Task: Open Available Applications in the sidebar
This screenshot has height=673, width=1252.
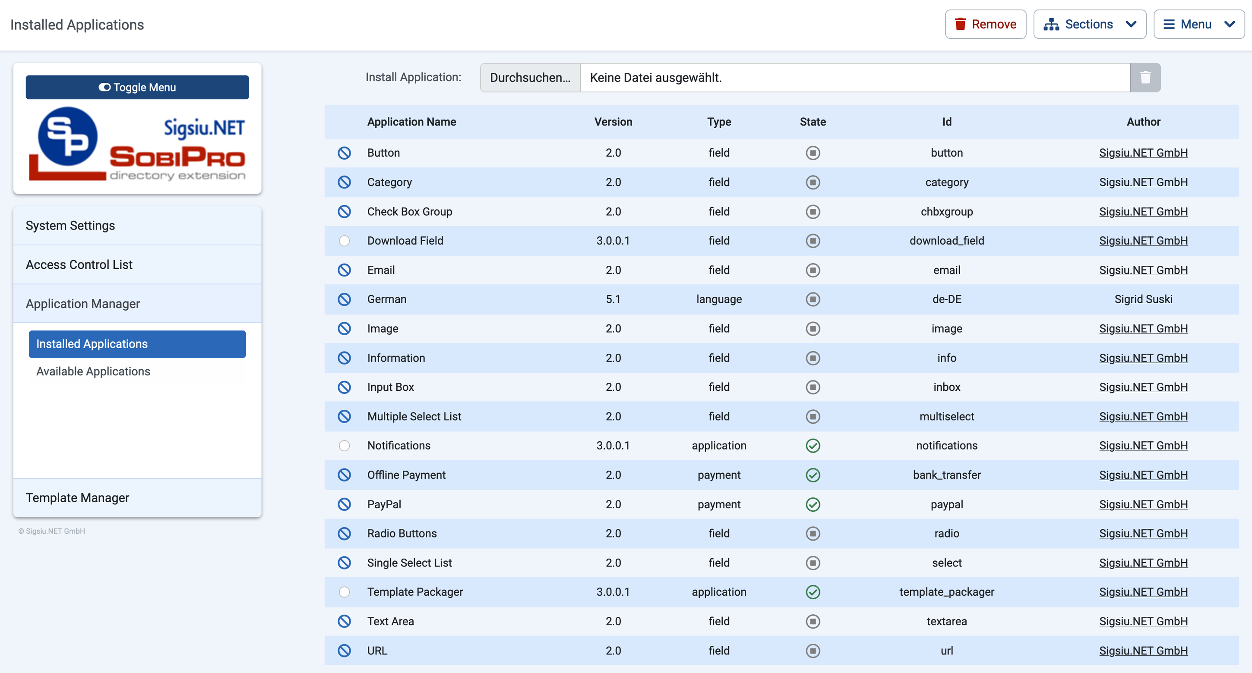Action: point(93,371)
